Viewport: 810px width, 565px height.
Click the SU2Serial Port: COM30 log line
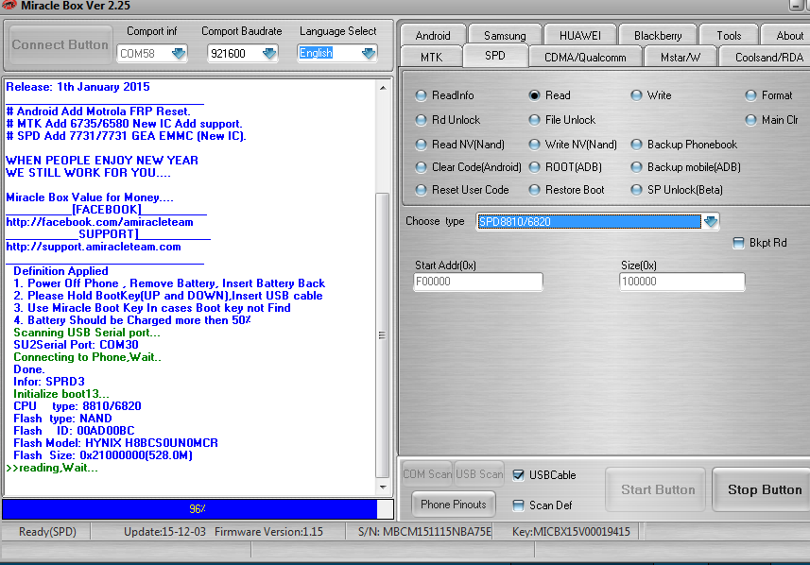pyautogui.click(x=76, y=345)
